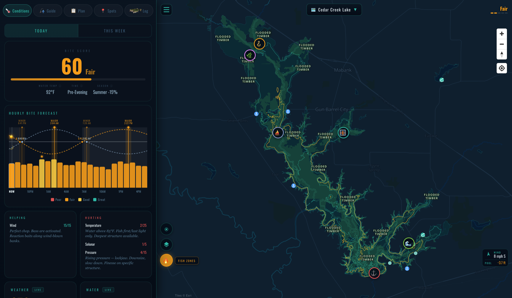This screenshot has height=298, width=512.
Task: Open the map layers button
Action: coord(166,245)
